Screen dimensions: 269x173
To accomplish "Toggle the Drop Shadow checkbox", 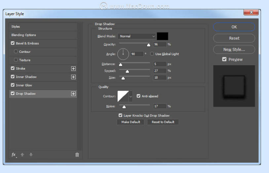I will pos(13,93).
